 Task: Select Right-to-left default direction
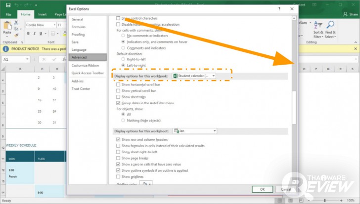pyautogui.click(x=123, y=59)
